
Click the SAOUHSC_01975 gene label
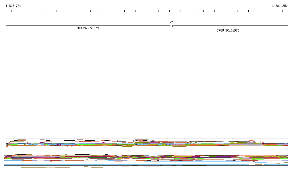point(228,30)
